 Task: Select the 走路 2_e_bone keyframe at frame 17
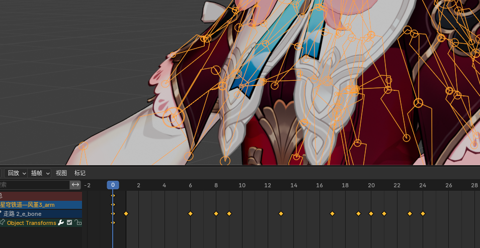click(x=332, y=213)
